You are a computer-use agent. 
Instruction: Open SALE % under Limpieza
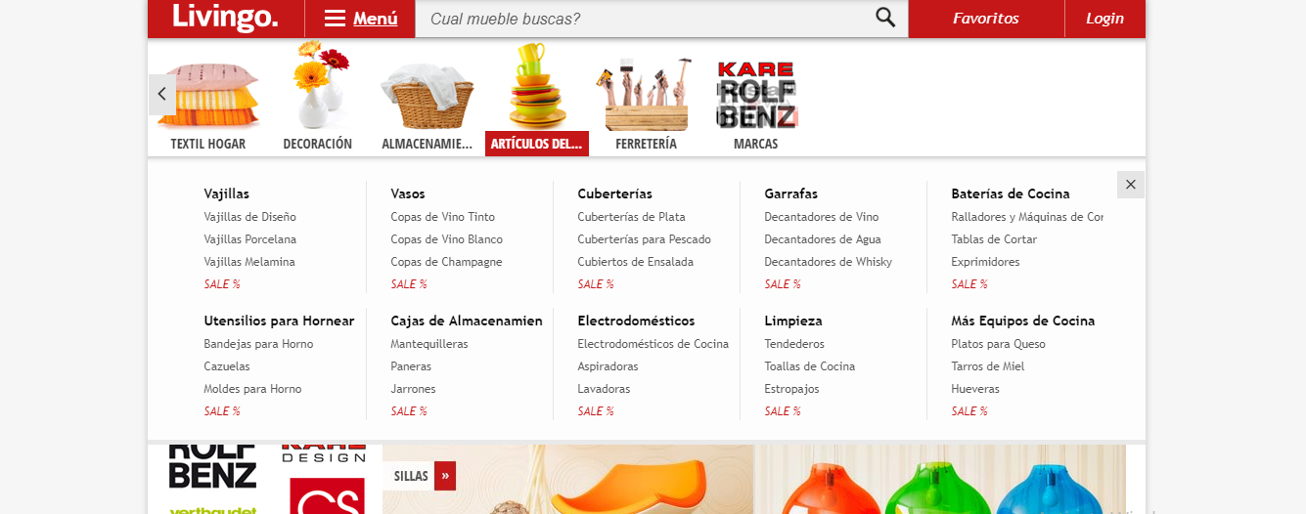tap(783, 411)
